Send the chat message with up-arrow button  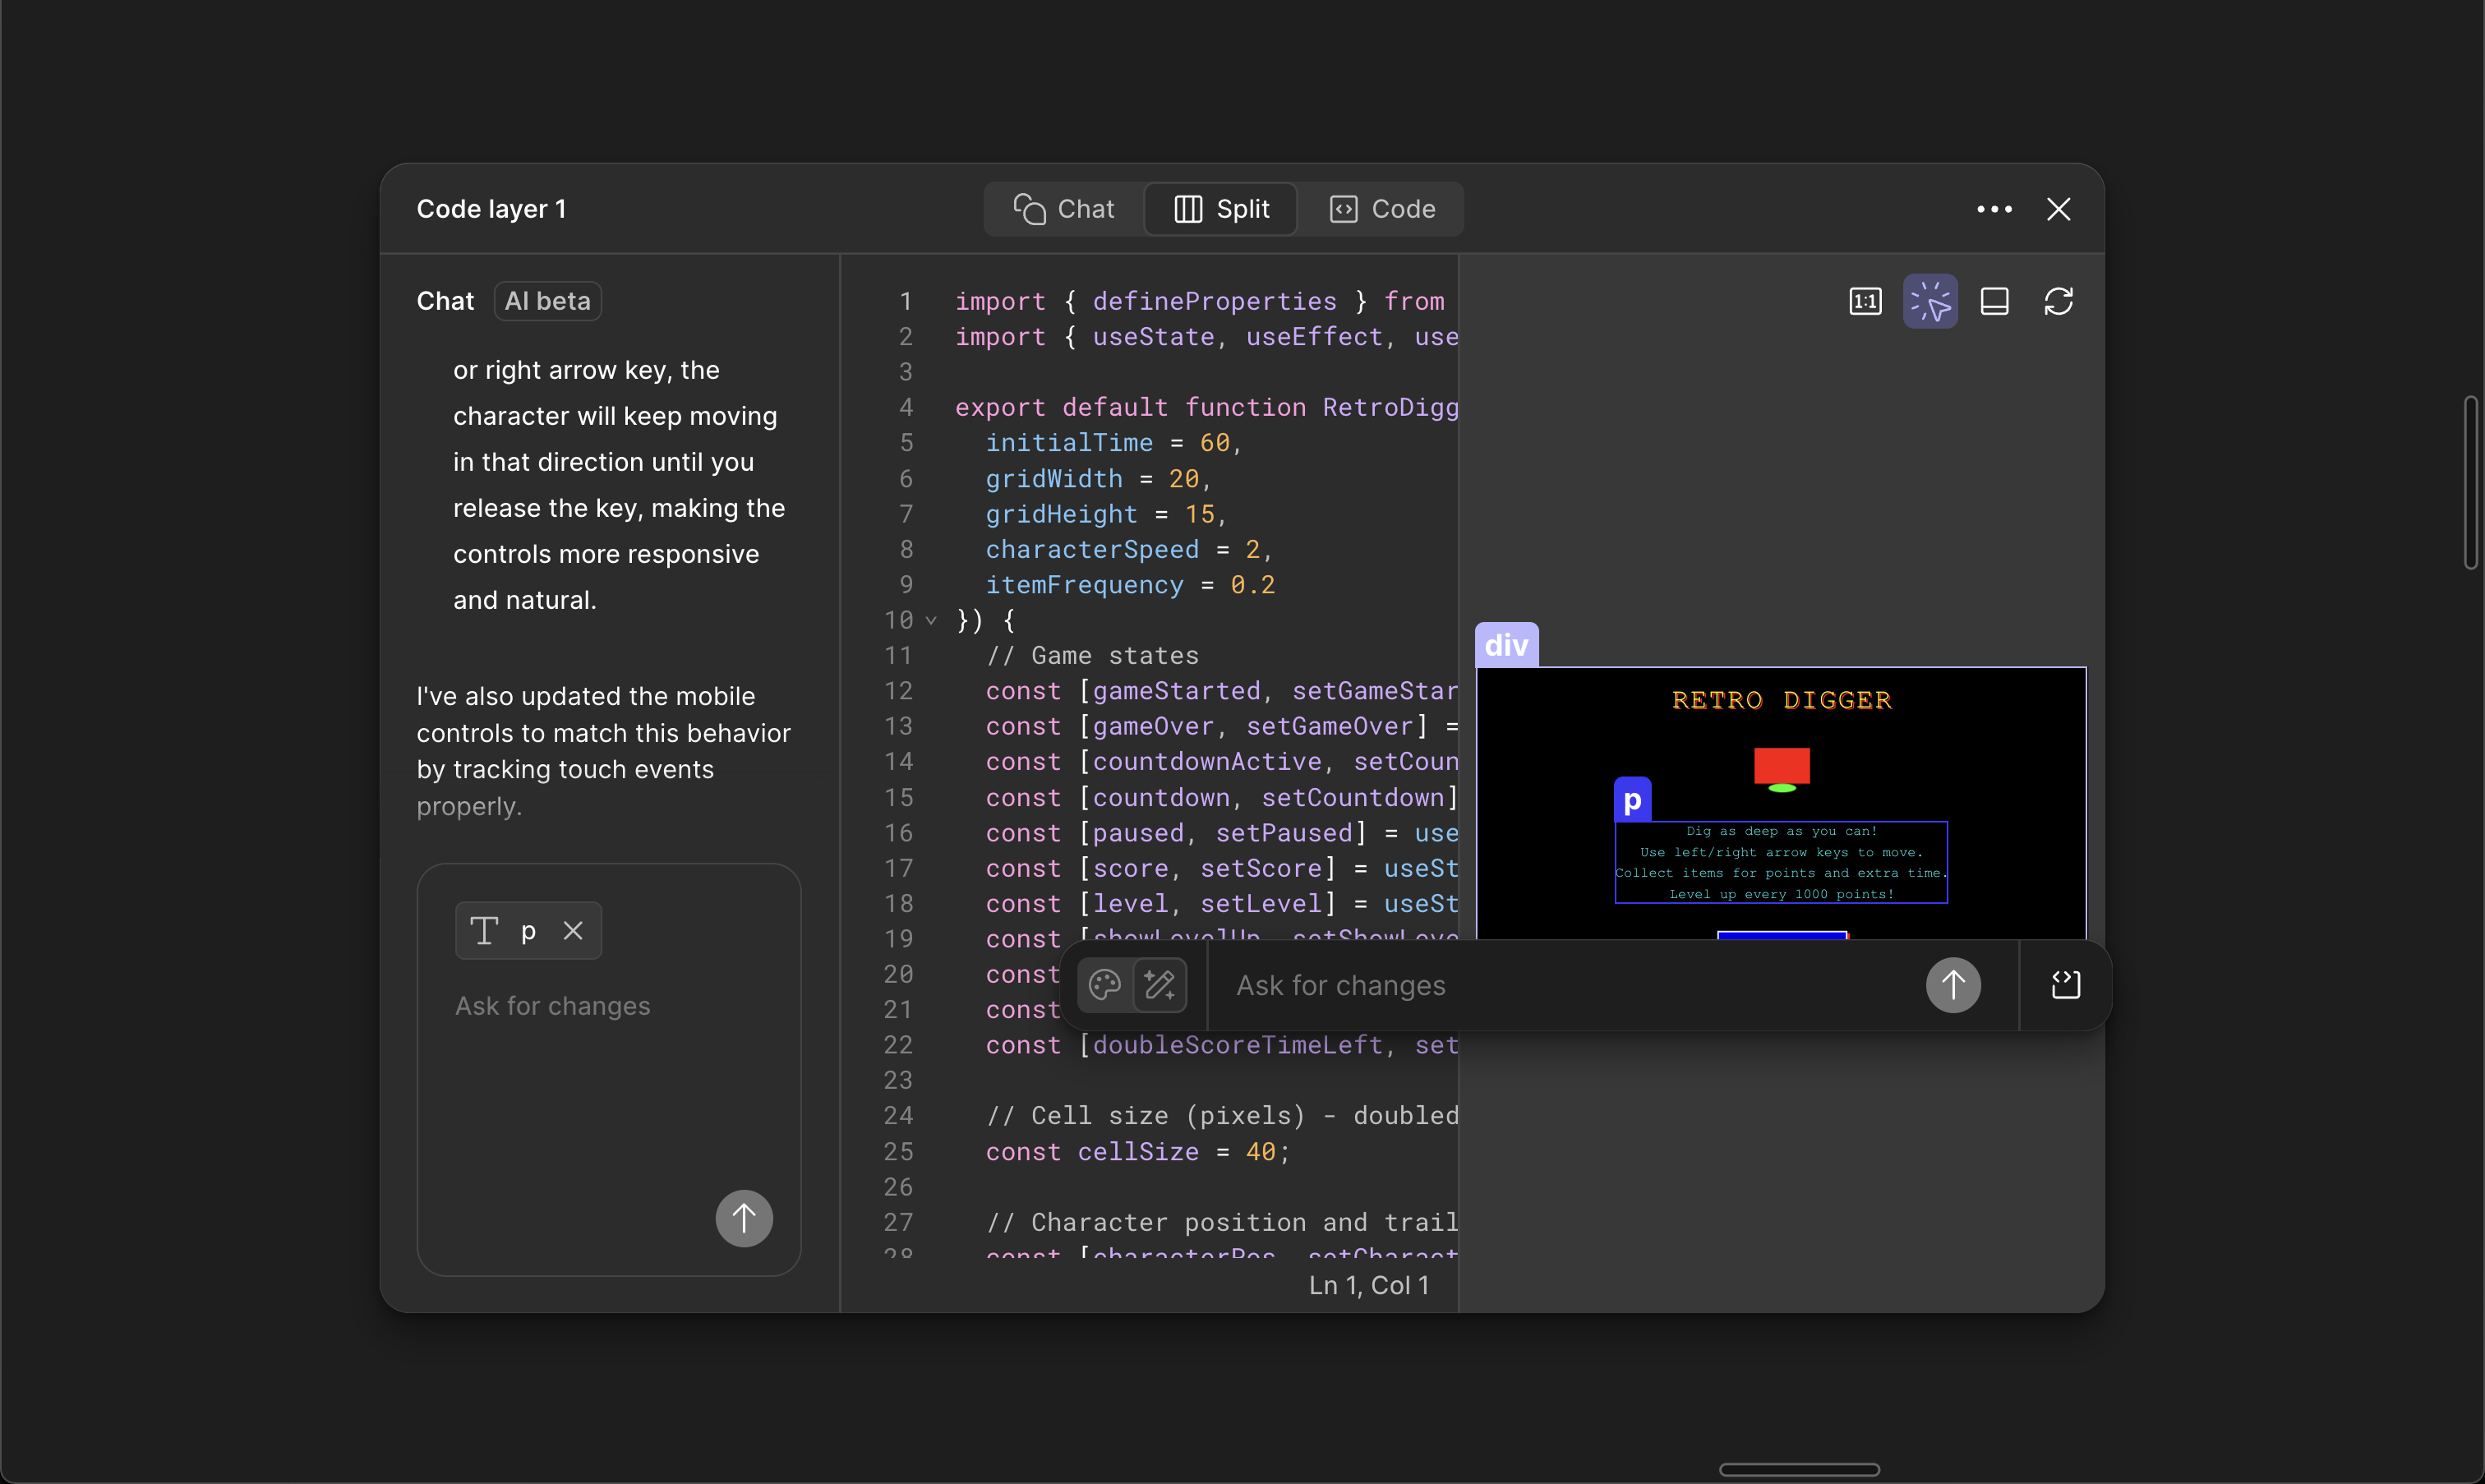tap(743, 1218)
